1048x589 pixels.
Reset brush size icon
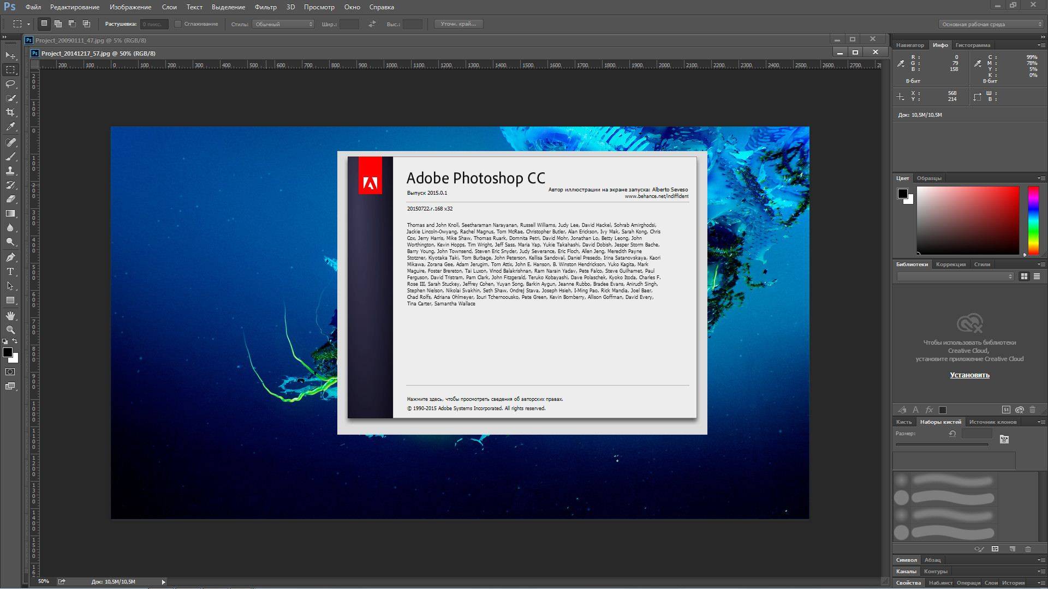coord(952,434)
